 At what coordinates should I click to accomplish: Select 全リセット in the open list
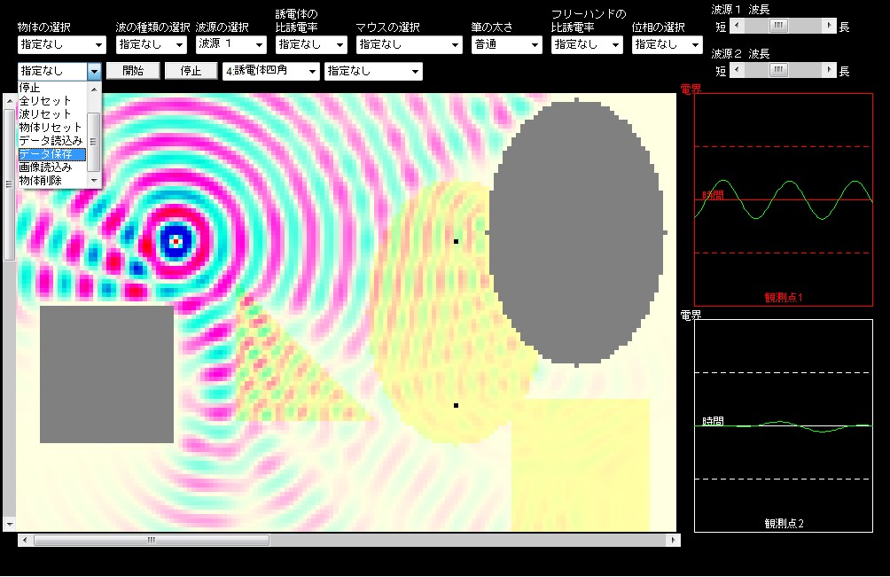pyautogui.click(x=52, y=100)
